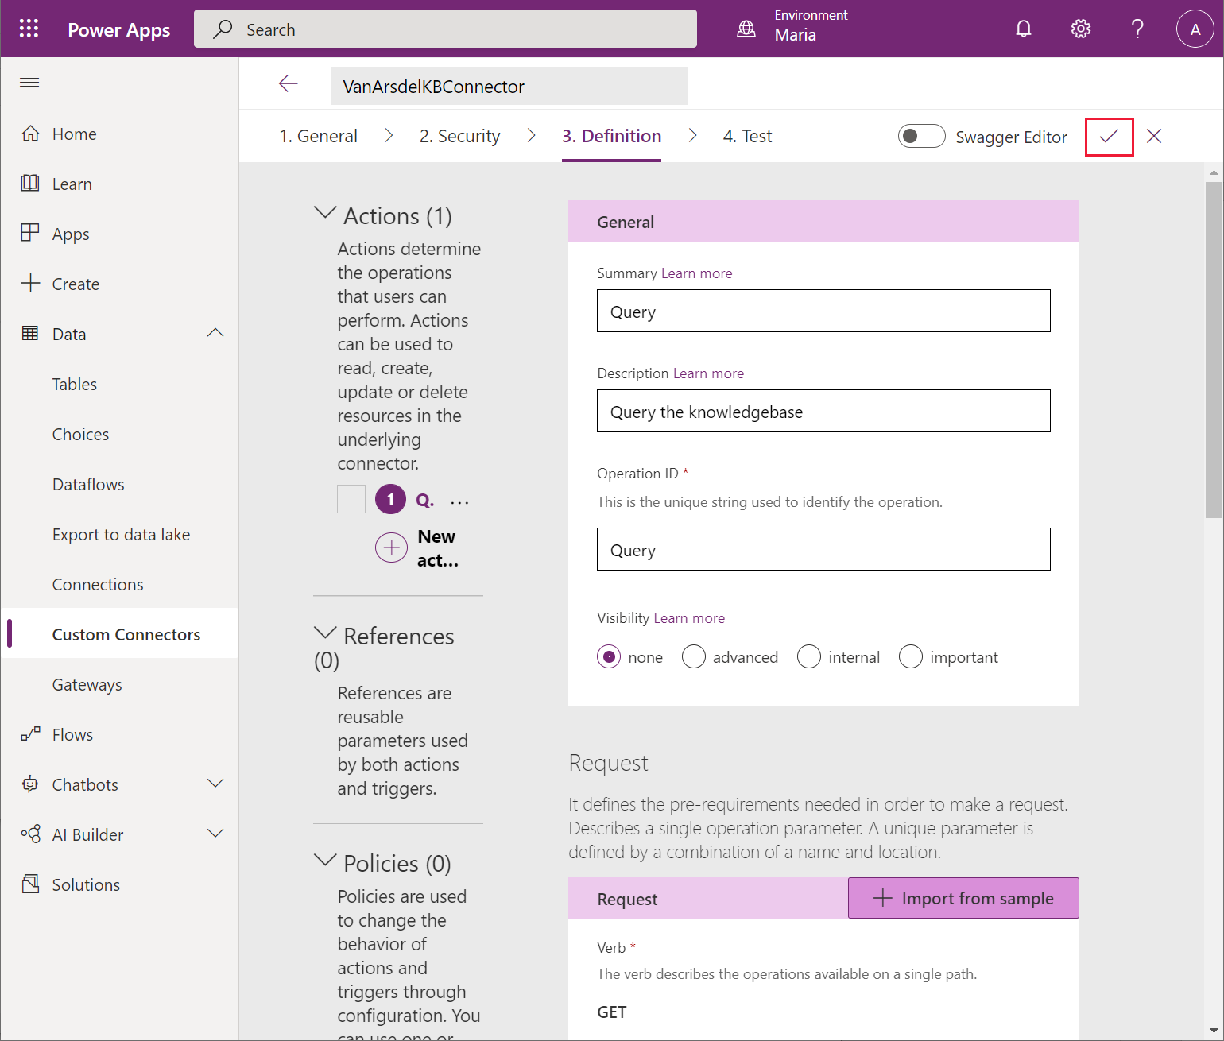
Task: Open Connections in the sidebar
Action: coord(98,584)
